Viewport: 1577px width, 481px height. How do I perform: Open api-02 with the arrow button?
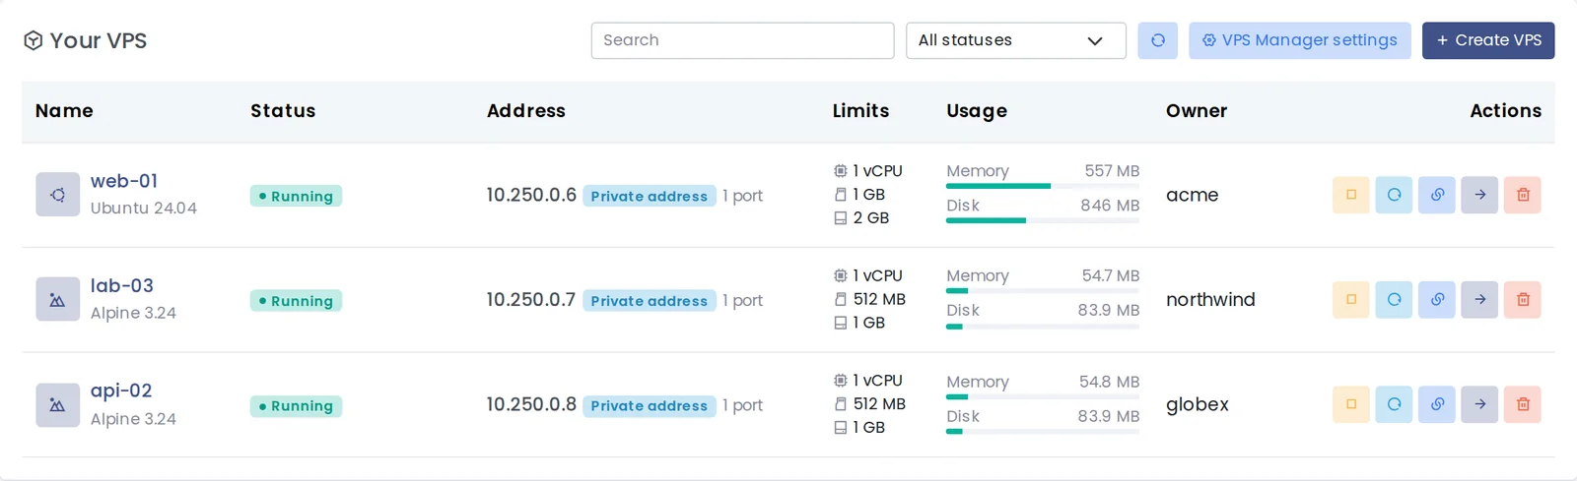click(x=1479, y=404)
